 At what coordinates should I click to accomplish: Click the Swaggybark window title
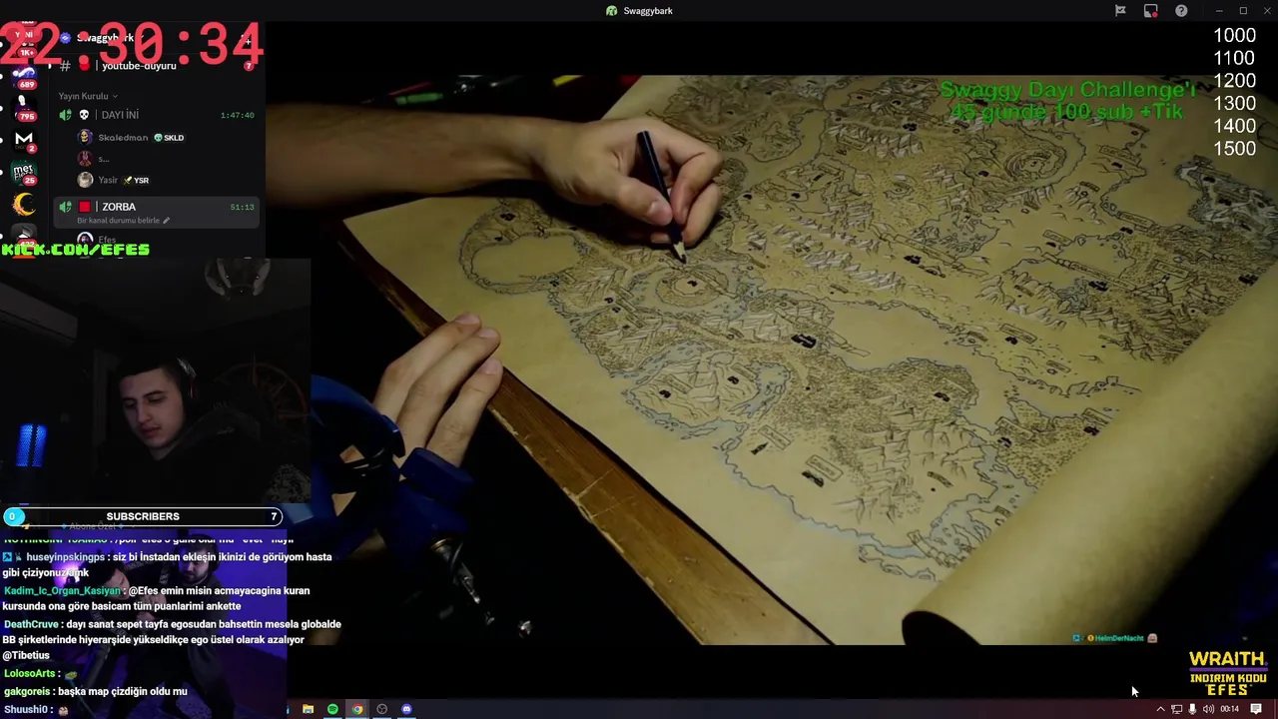tap(648, 11)
